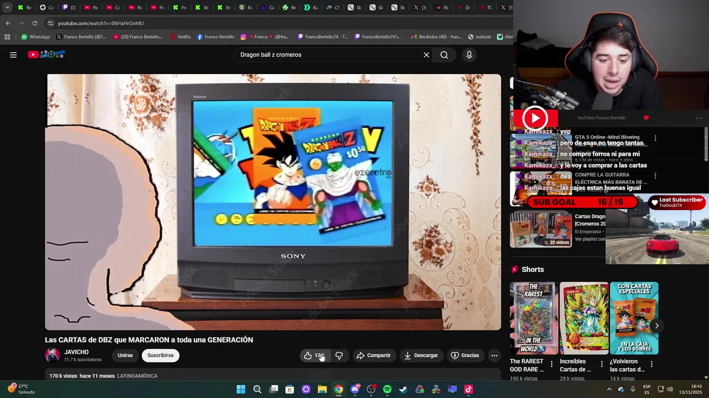Open Windows taskbar search

[x=257, y=389]
